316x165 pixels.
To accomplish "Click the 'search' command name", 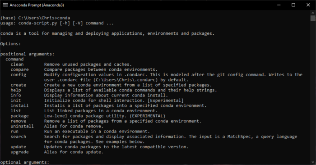I will (19, 137).
